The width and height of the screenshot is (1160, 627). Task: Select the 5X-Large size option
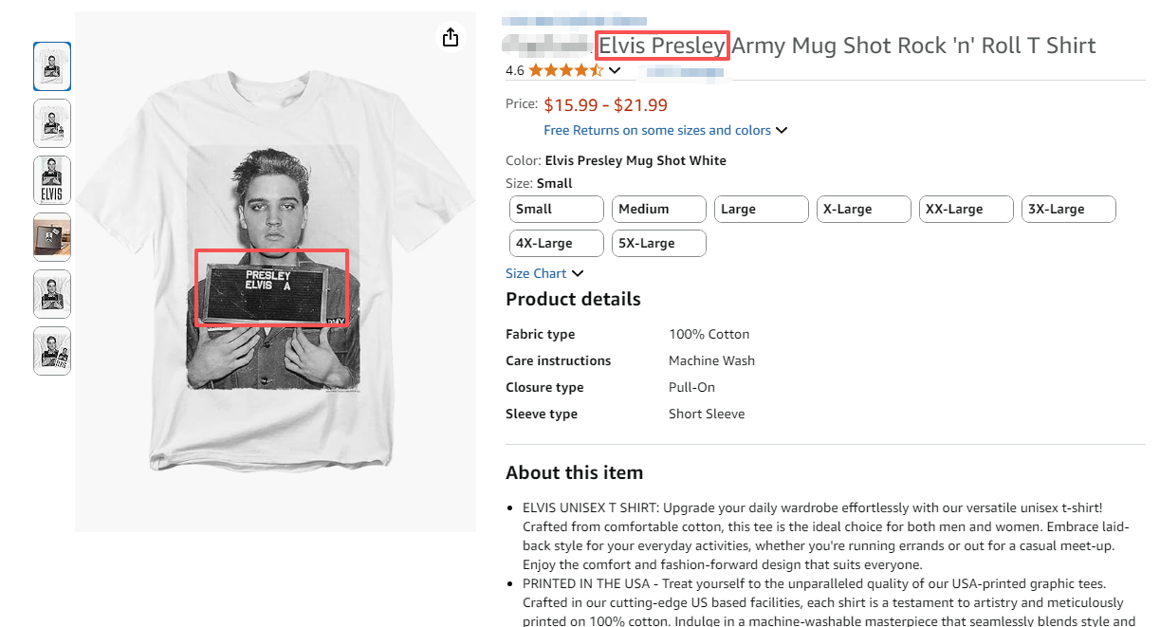click(x=658, y=243)
